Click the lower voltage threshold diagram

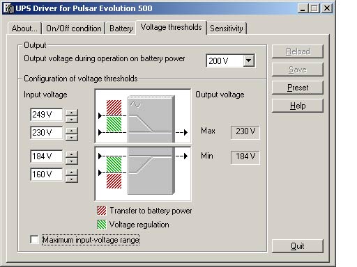(x=143, y=173)
